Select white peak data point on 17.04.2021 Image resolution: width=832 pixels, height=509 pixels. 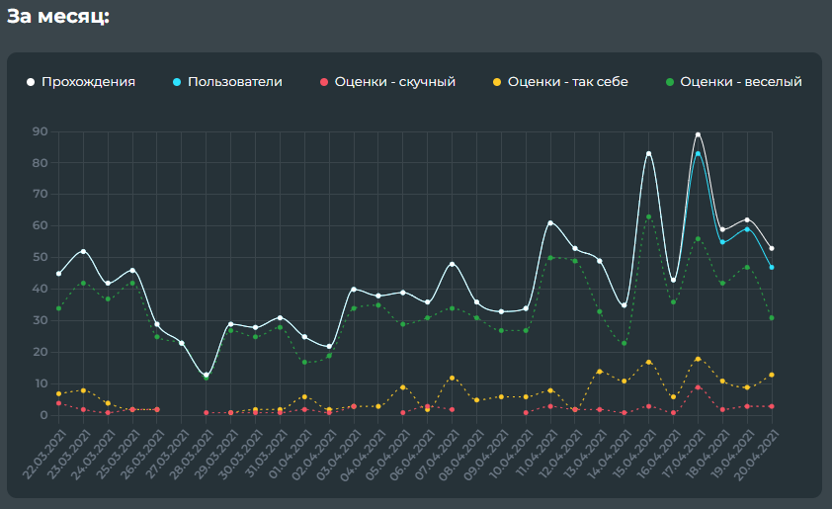(698, 134)
